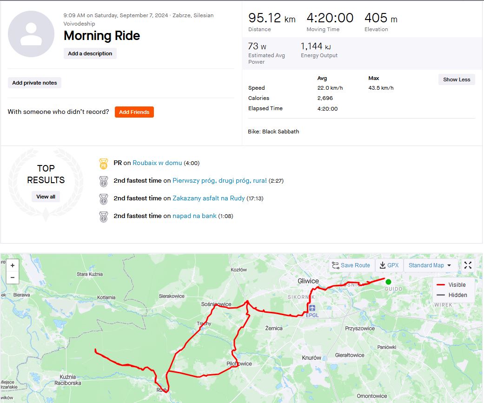Zoom in the map with plus button
Image resolution: width=484 pixels, height=403 pixels.
pos(13,265)
